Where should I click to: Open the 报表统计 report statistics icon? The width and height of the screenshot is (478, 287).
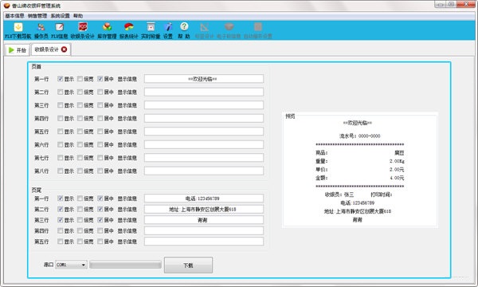128,30
